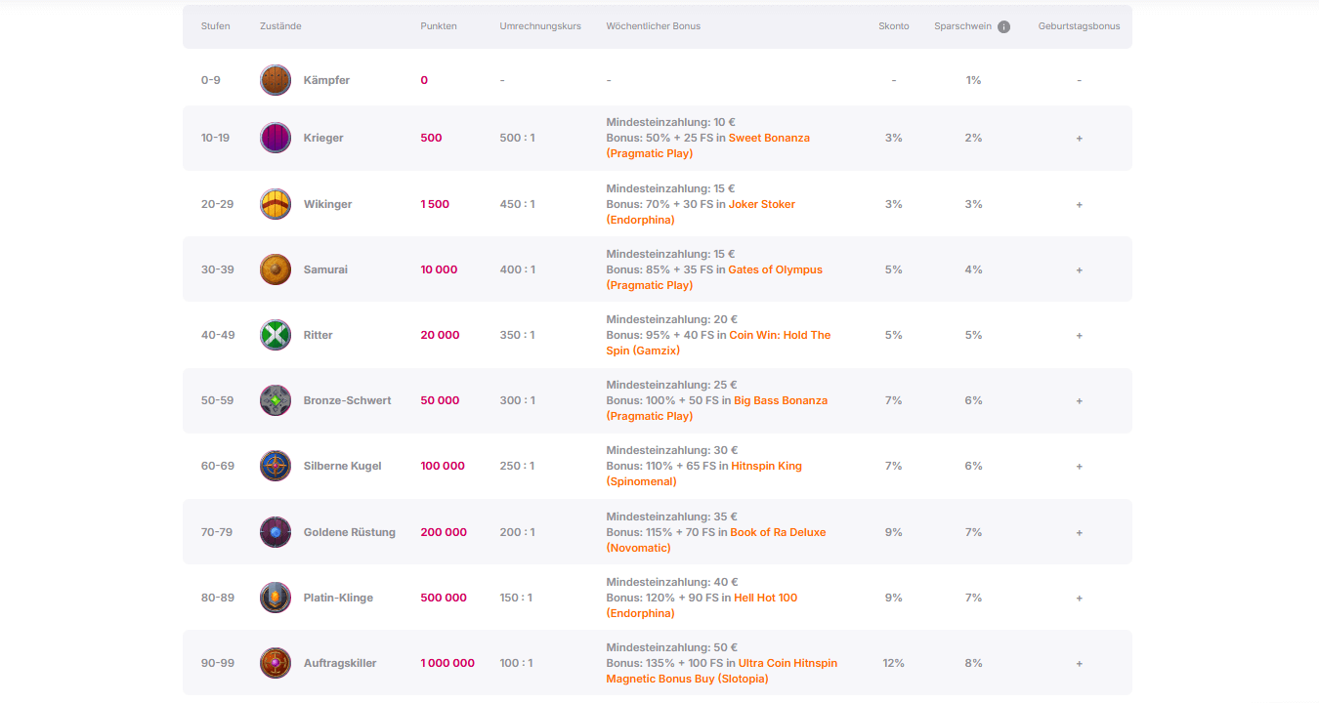1319x703 pixels.
Task: Click the Samurai round shield icon
Action: (x=276, y=269)
